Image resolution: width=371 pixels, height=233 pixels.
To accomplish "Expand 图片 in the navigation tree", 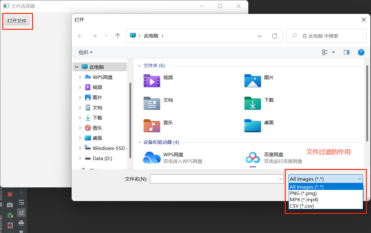I will [x=80, y=97].
